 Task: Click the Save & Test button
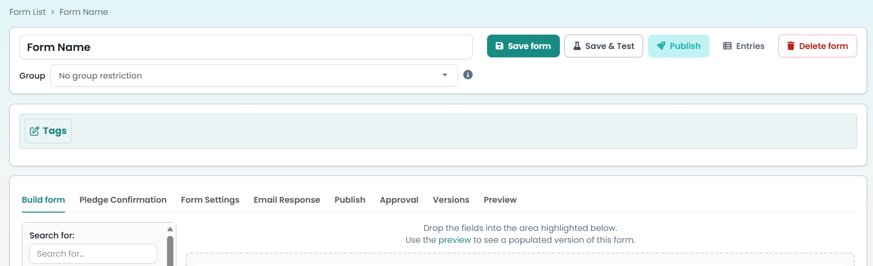pos(603,46)
